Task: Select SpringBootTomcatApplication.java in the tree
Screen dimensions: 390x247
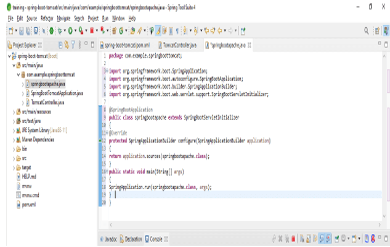Action: [x=57, y=93]
